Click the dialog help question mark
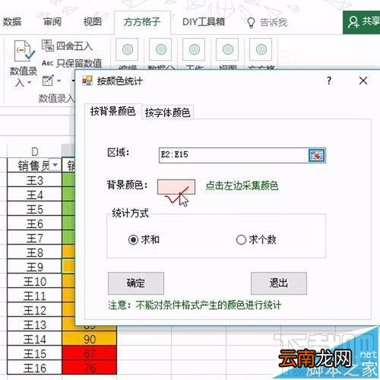 [x=329, y=81]
